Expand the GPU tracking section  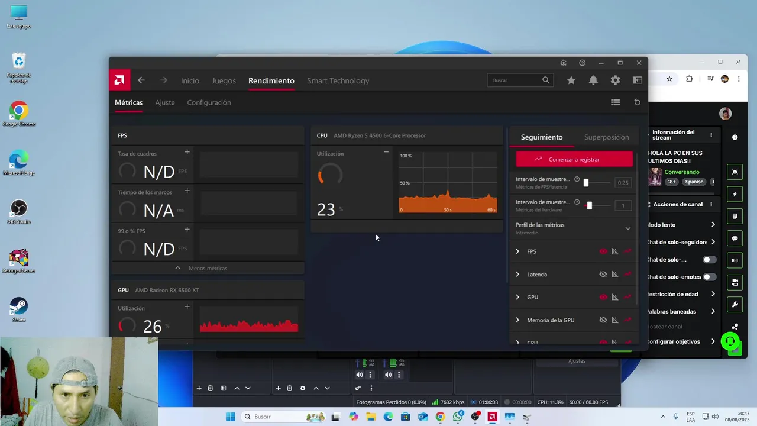click(517, 297)
